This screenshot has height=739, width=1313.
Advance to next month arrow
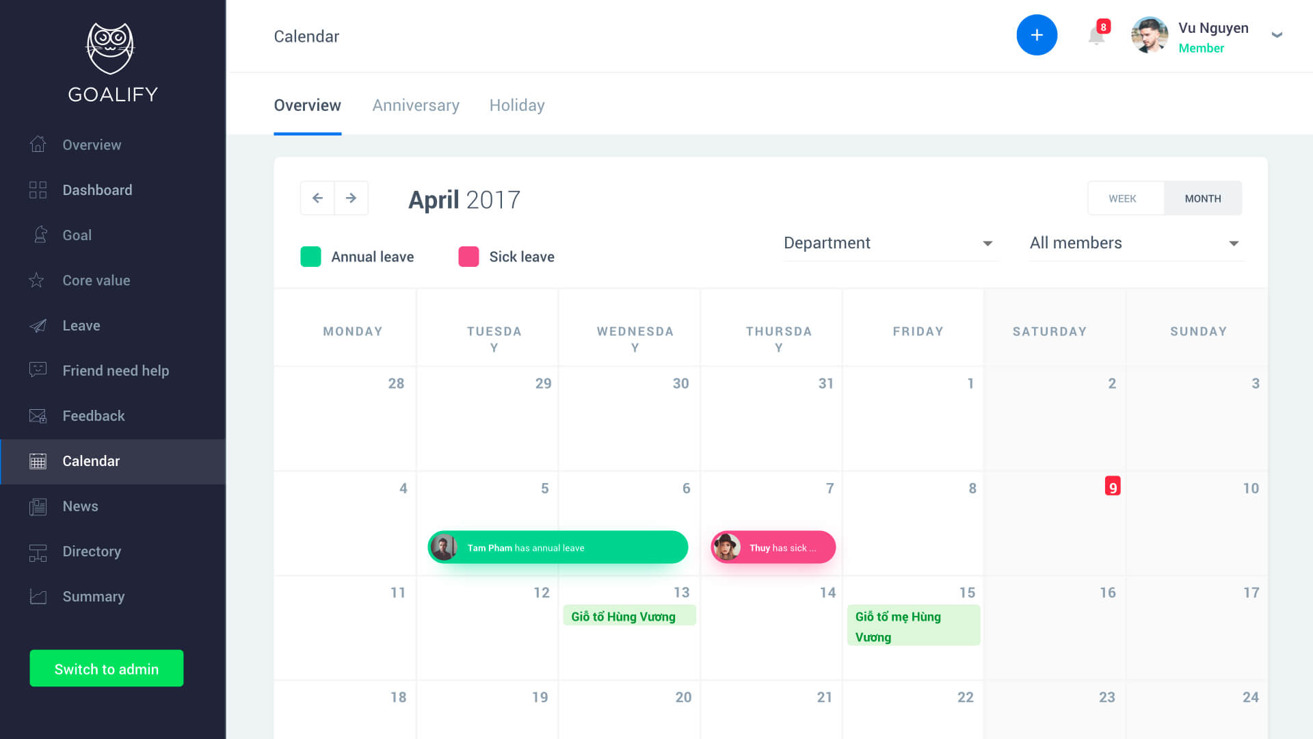click(351, 198)
